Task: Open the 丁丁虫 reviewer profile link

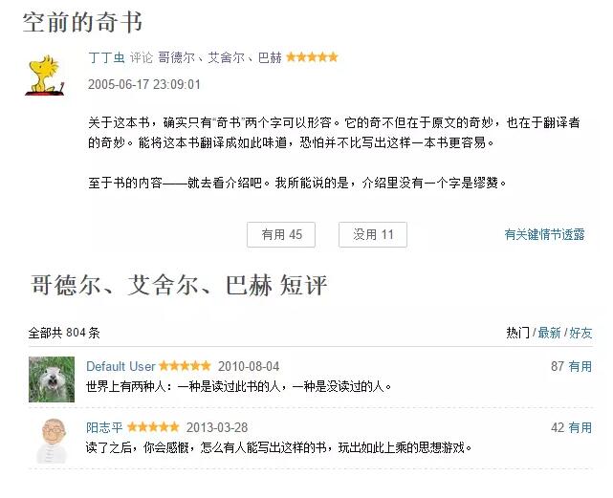Action: 106,57
